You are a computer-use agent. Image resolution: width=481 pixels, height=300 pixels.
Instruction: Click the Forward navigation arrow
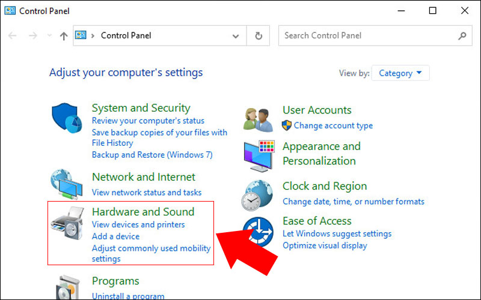32,36
